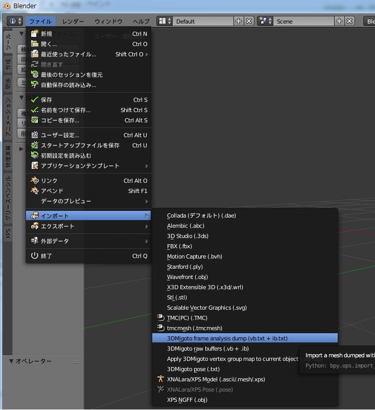Click the アペンド icon
The width and height of the screenshot is (375, 410).
click(x=34, y=190)
